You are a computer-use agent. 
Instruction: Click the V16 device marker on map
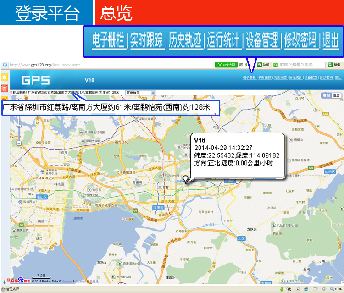[x=185, y=179]
